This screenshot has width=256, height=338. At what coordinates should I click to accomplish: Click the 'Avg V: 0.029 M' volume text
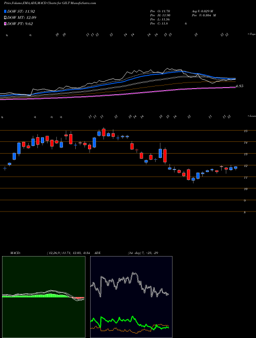coord(204,11)
